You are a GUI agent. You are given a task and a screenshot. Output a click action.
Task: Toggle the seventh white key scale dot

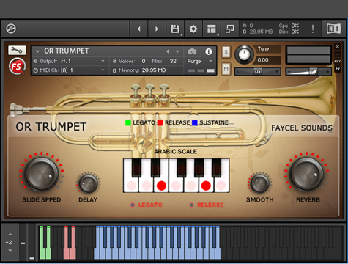click(221, 186)
